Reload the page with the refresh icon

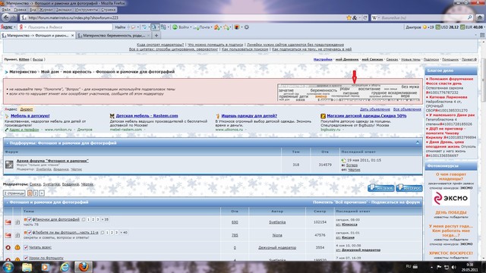365,17
